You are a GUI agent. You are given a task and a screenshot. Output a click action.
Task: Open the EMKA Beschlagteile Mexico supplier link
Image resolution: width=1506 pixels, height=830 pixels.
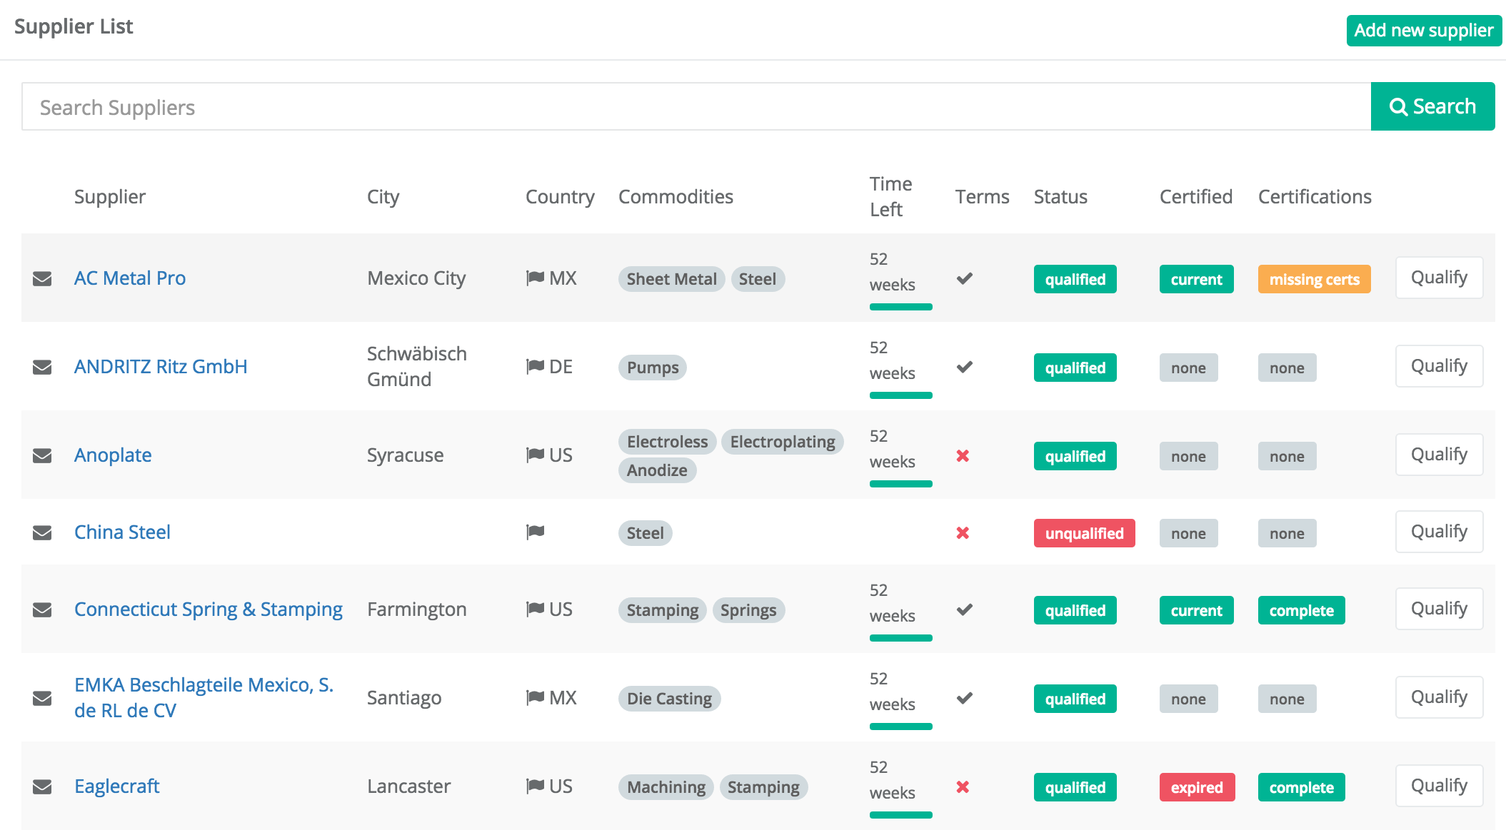(x=204, y=697)
